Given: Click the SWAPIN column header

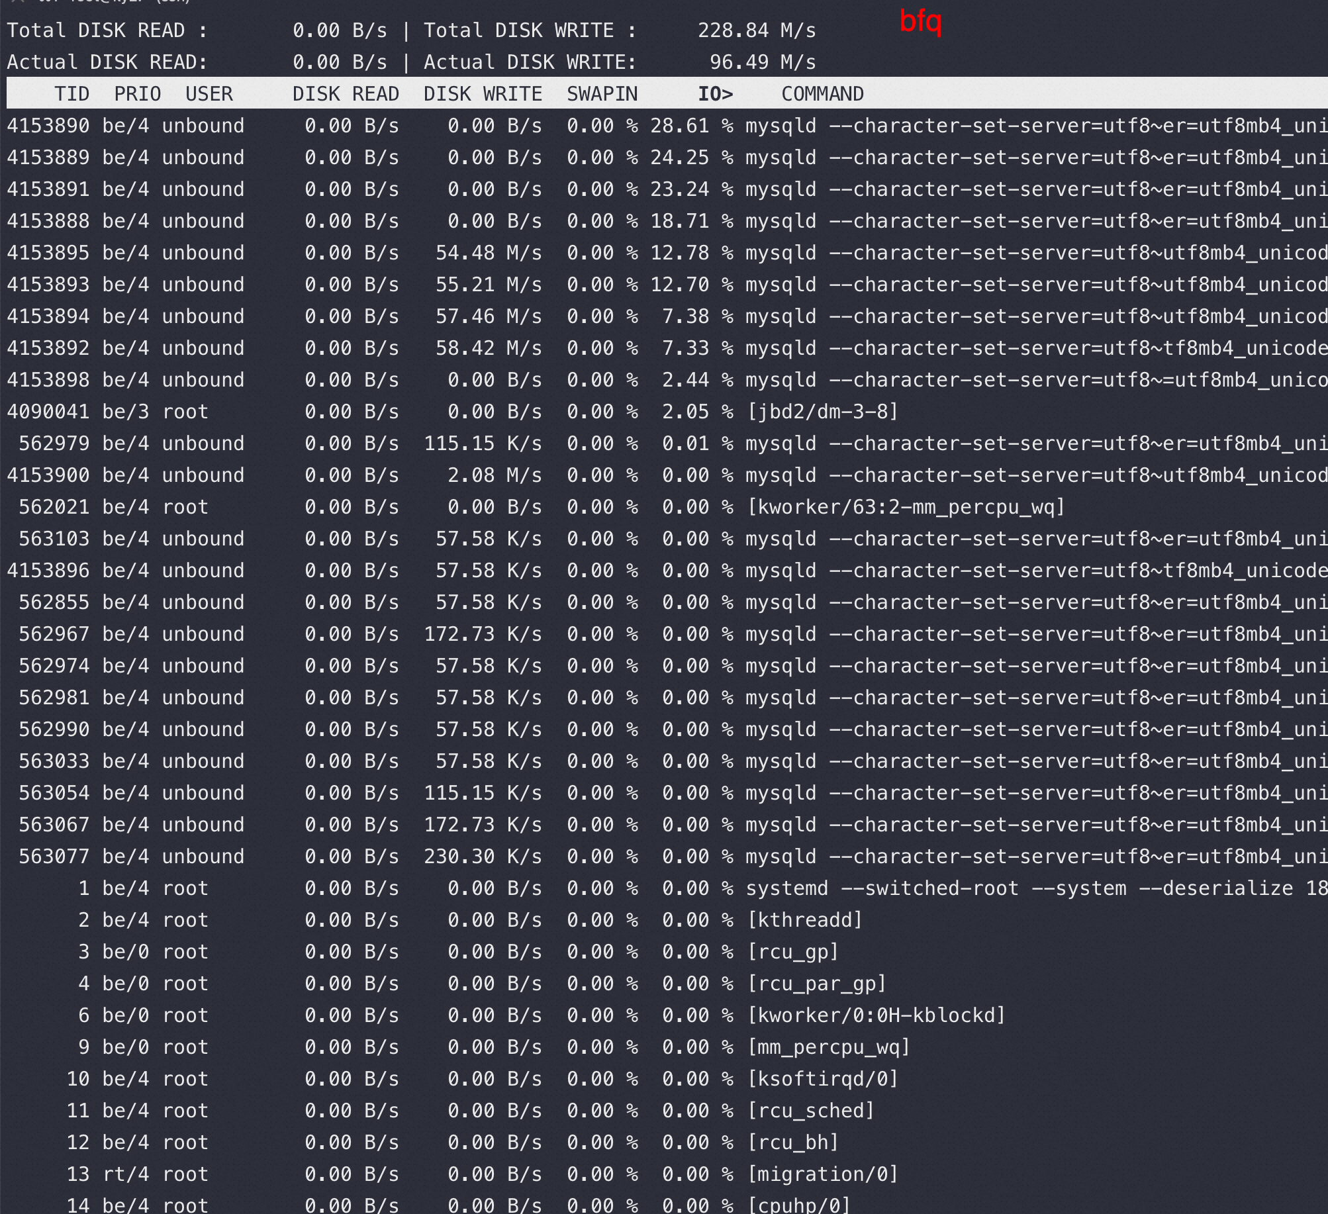Looking at the screenshot, I should tap(602, 94).
